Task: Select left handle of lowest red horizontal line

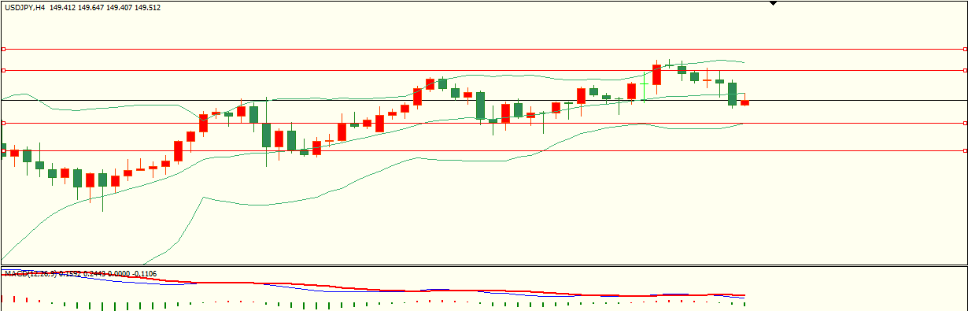Action: pos(3,150)
